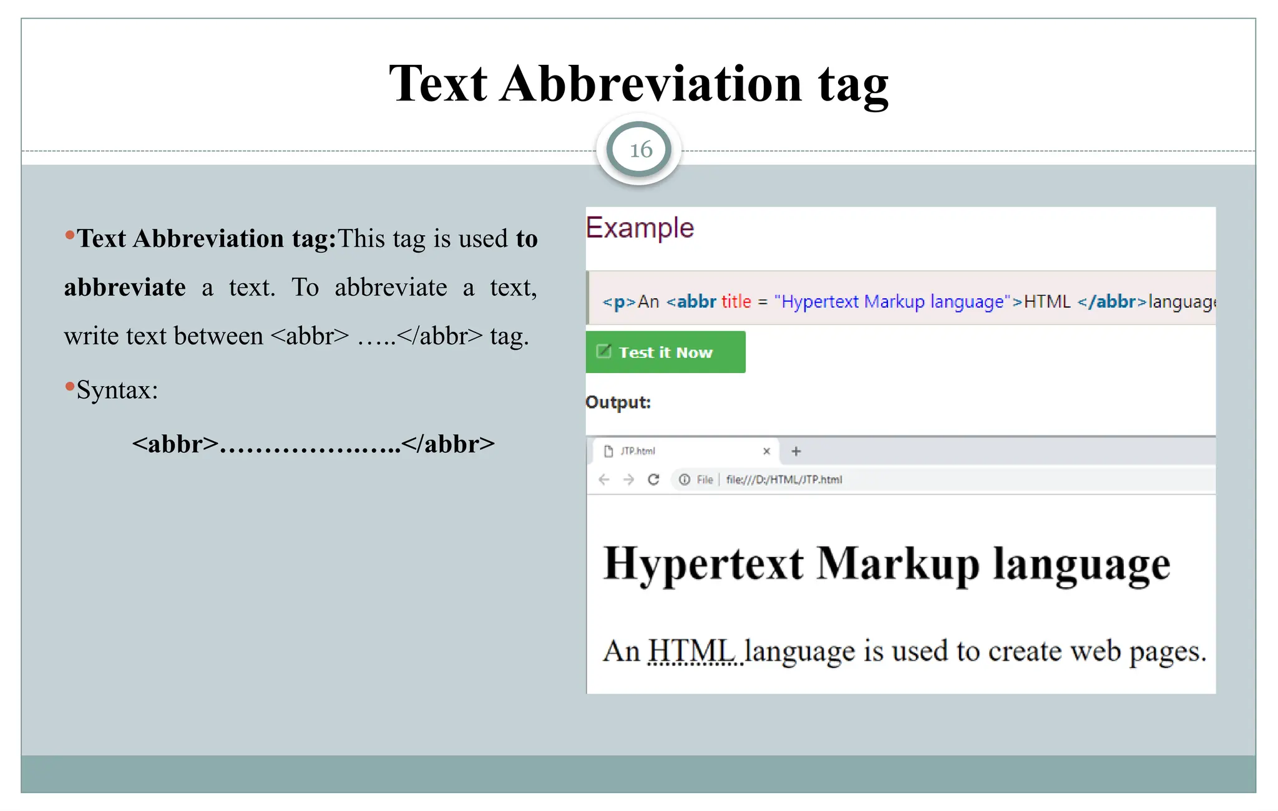Image resolution: width=1278 pixels, height=811 pixels.
Task: Click the browser back arrow
Action: tap(603, 480)
